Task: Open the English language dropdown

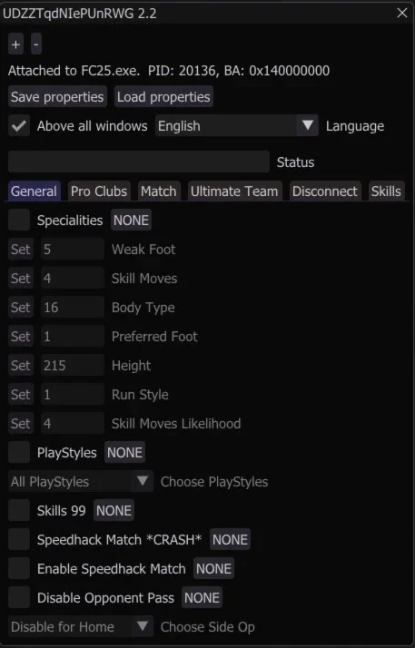Action: click(x=237, y=125)
